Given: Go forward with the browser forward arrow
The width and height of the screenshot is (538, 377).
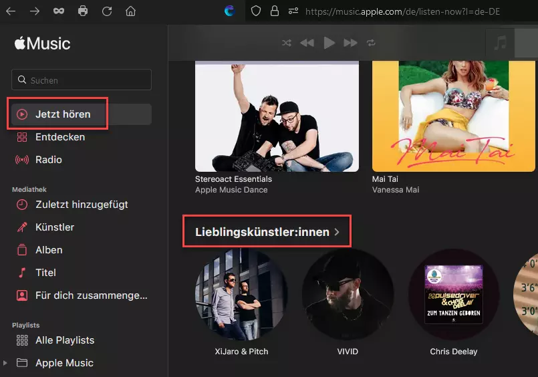Looking at the screenshot, I should [x=35, y=11].
